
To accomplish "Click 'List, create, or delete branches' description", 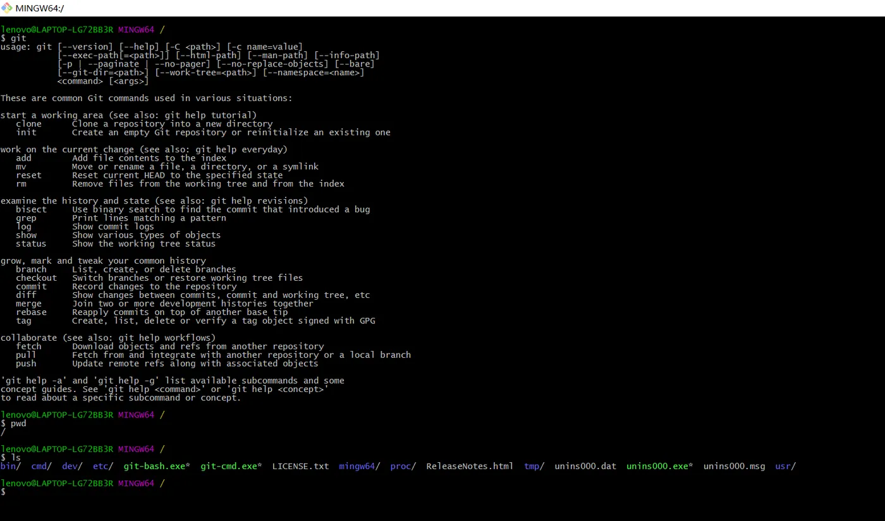I will [x=154, y=269].
